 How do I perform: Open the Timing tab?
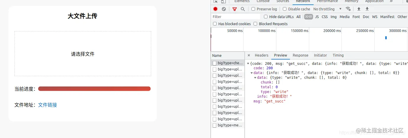coord(338,55)
